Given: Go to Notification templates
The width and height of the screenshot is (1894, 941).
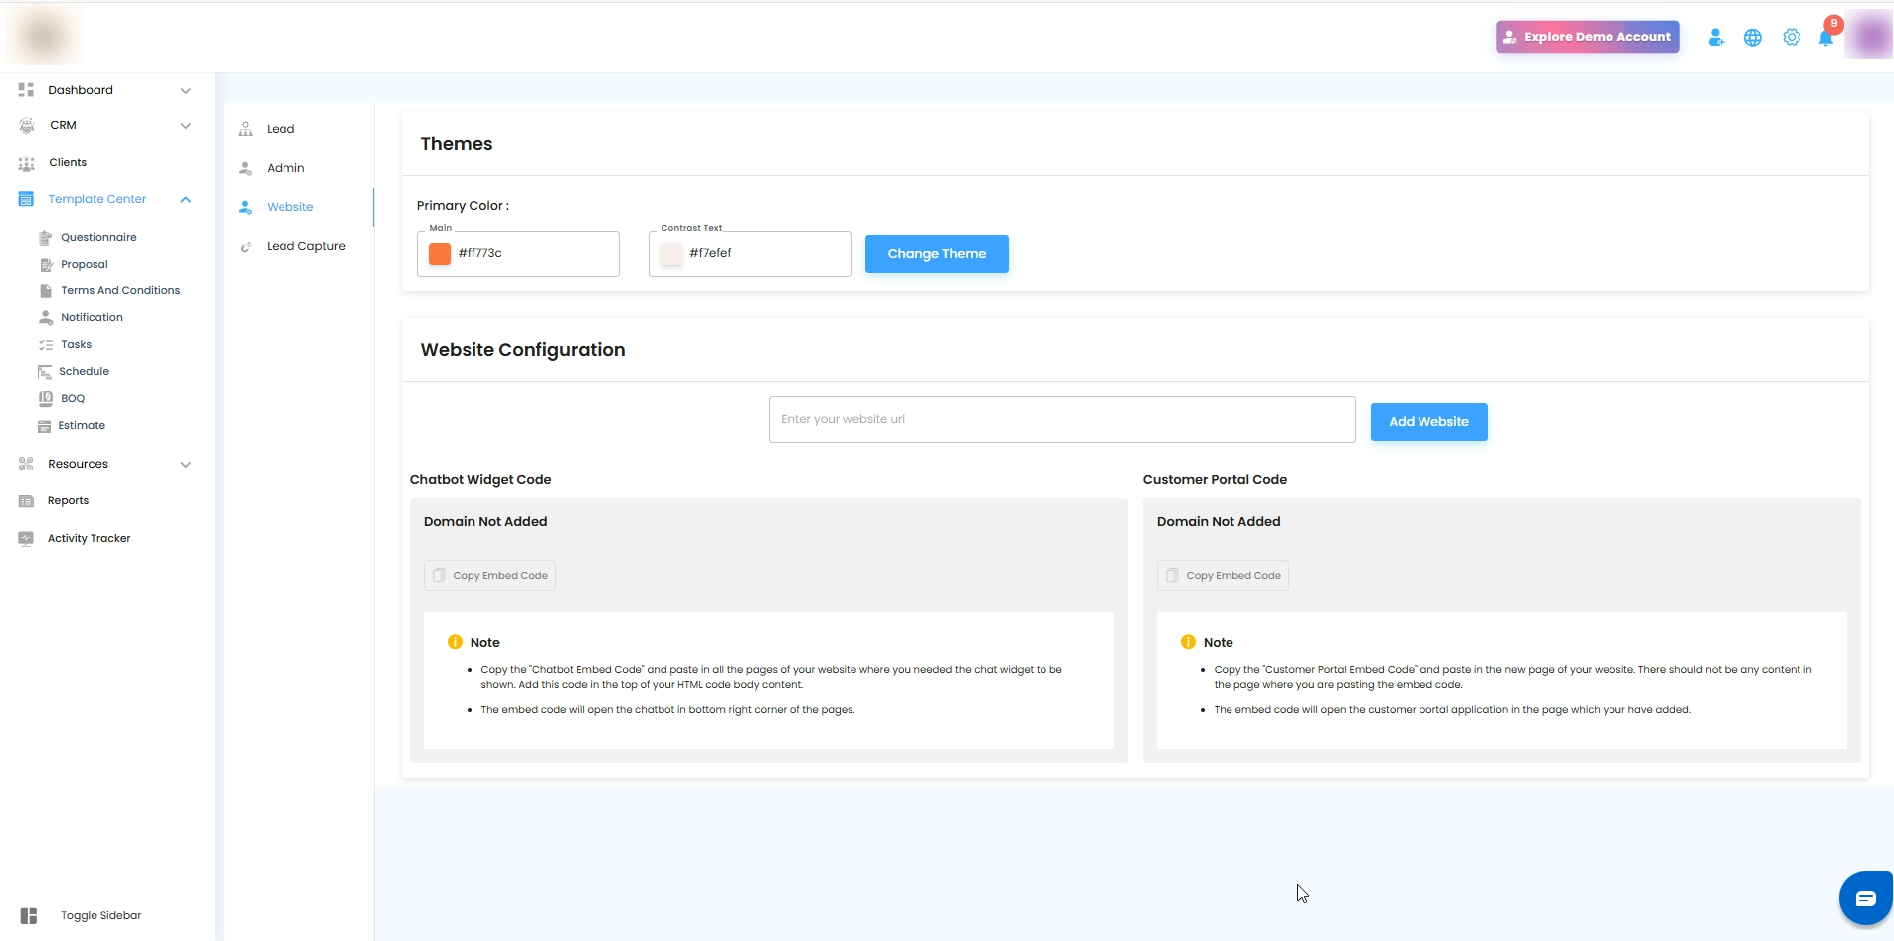Looking at the screenshot, I should tap(93, 317).
